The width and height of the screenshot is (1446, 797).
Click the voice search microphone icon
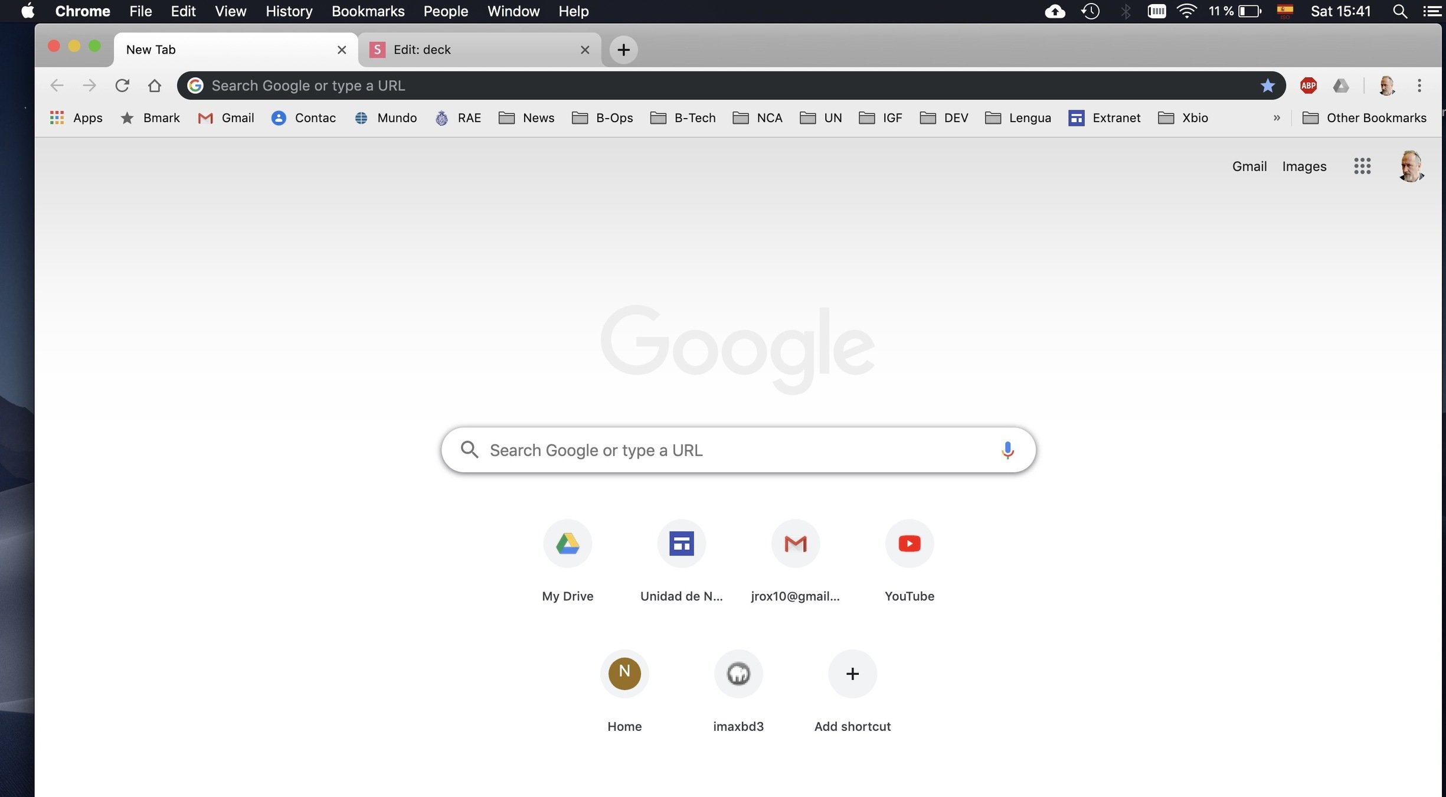1007,450
